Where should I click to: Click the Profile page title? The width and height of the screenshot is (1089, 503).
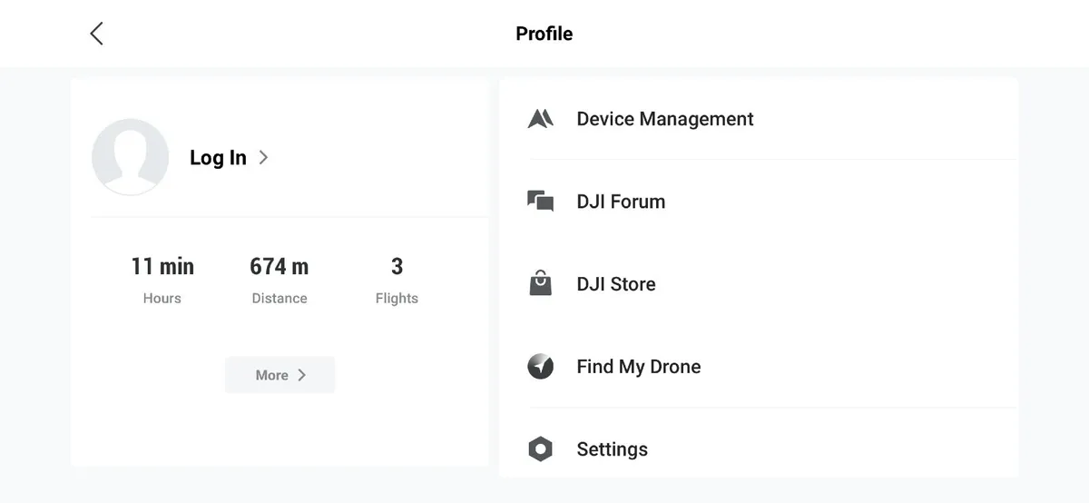(x=544, y=34)
